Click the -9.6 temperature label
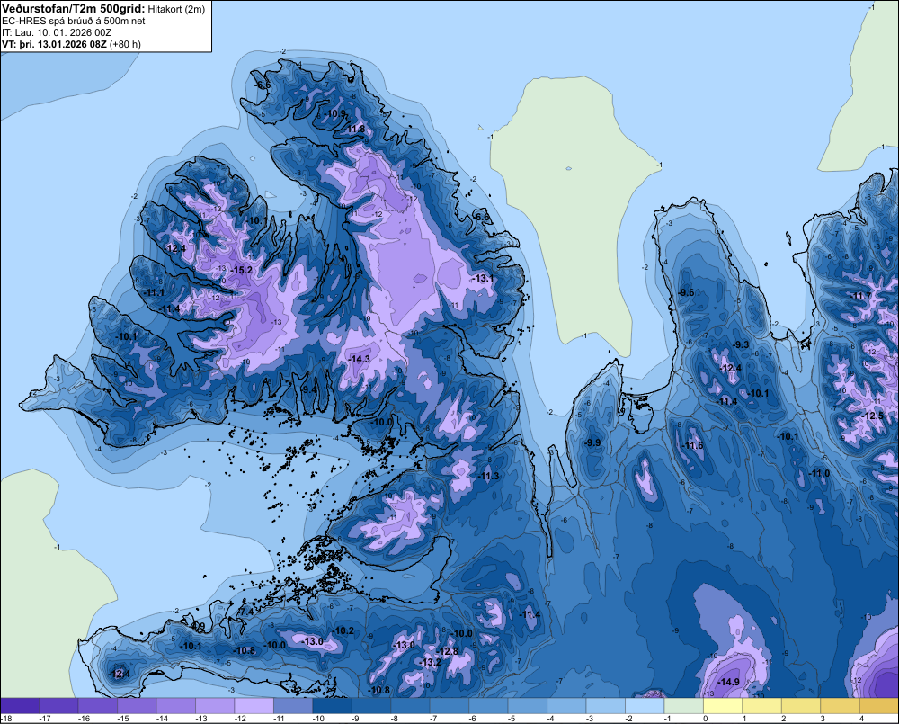This screenshot has height=724, width=899. tap(686, 292)
